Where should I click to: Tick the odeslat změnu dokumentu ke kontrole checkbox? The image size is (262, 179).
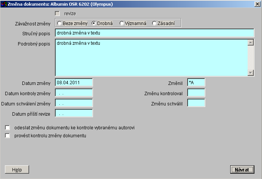7,128
